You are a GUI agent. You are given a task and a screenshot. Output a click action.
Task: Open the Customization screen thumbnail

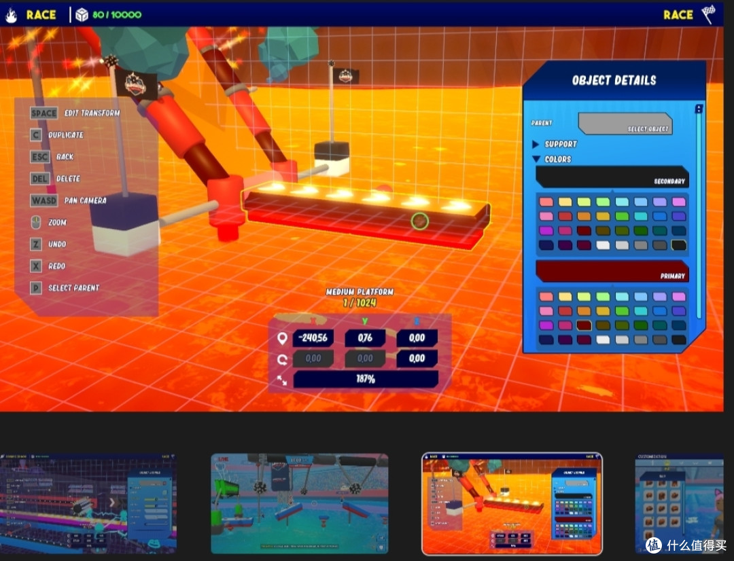click(679, 503)
